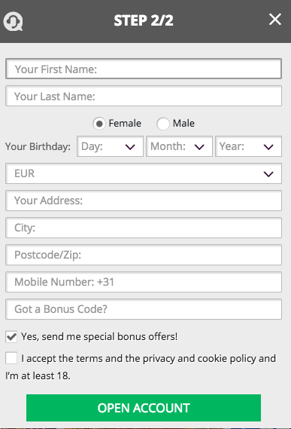Click the EUR dropdown chevron arrow

(268, 174)
